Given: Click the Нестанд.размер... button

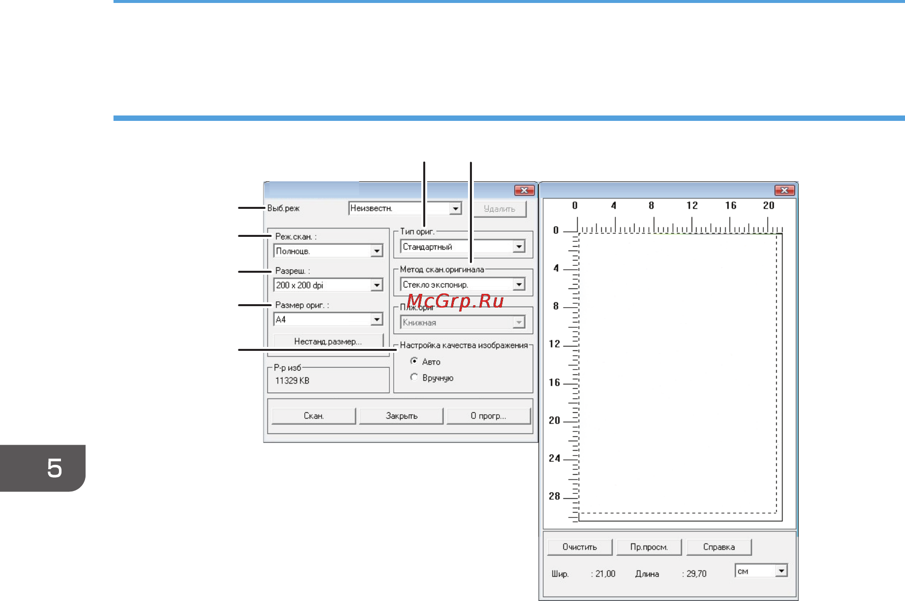Looking at the screenshot, I should point(328,342).
